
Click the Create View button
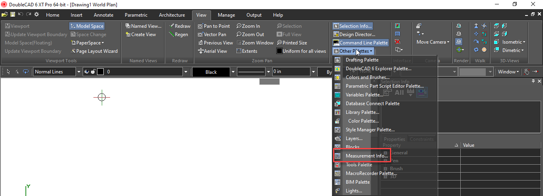pos(141,35)
